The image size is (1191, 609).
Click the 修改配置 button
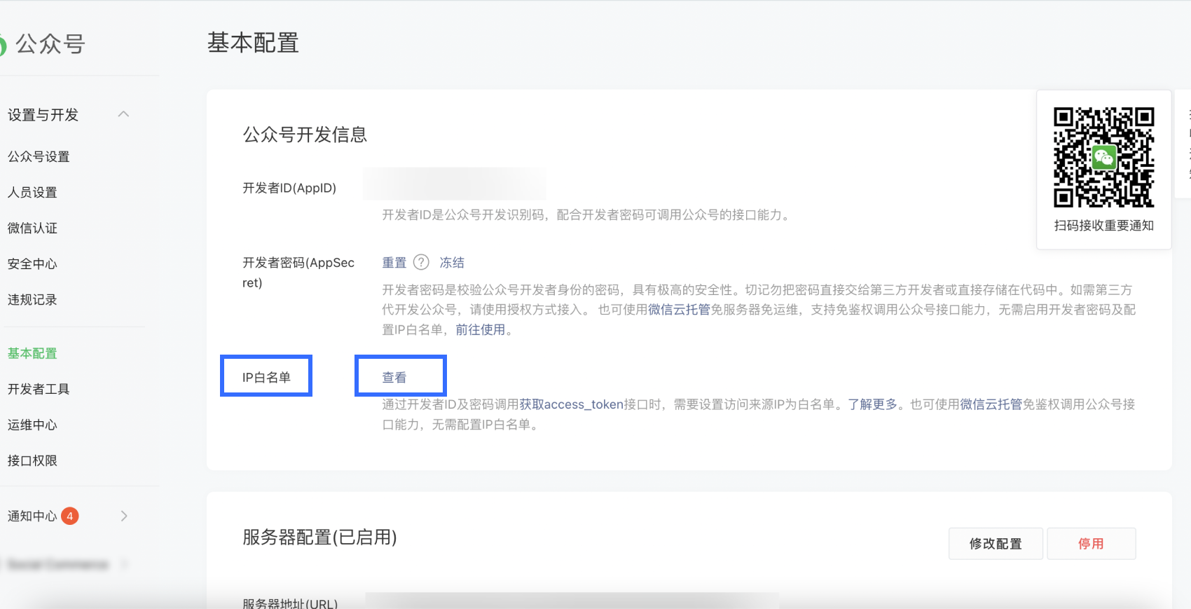click(x=996, y=544)
